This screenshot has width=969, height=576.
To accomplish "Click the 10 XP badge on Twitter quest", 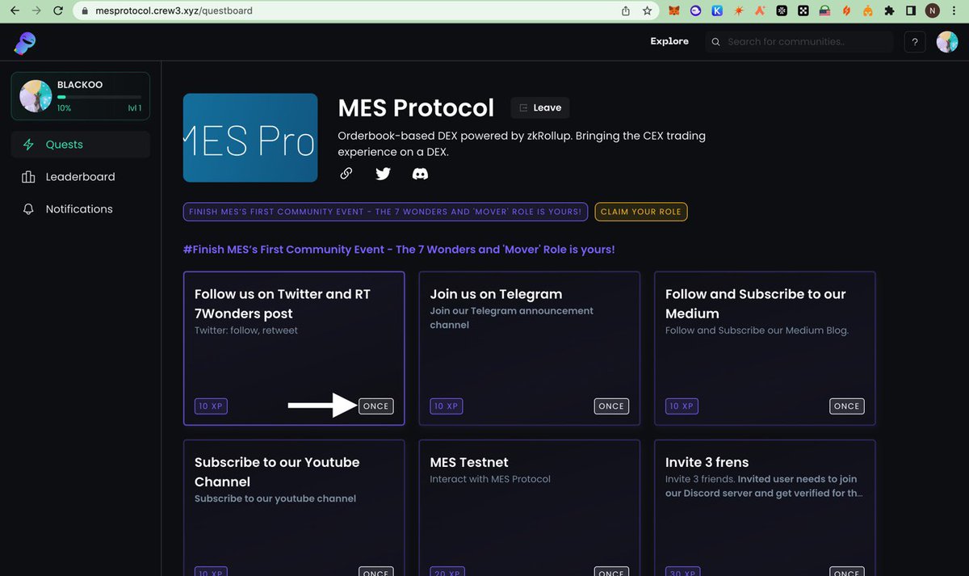I will tap(211, 406).
